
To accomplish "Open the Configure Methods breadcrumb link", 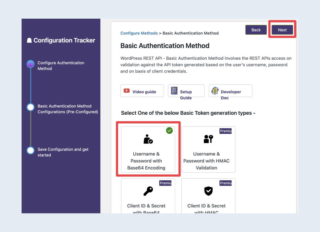I will pyautogui.click(x=139, y=33).
